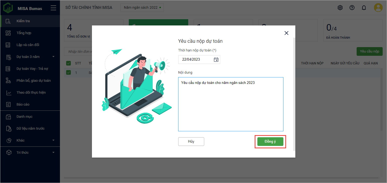Toggle the select-all checkbox in table header
The image size is (387, 183).
69,63
